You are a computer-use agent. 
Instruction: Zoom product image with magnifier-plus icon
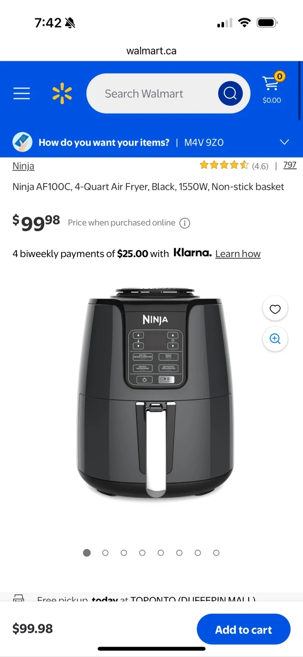[x=275, y=339]
